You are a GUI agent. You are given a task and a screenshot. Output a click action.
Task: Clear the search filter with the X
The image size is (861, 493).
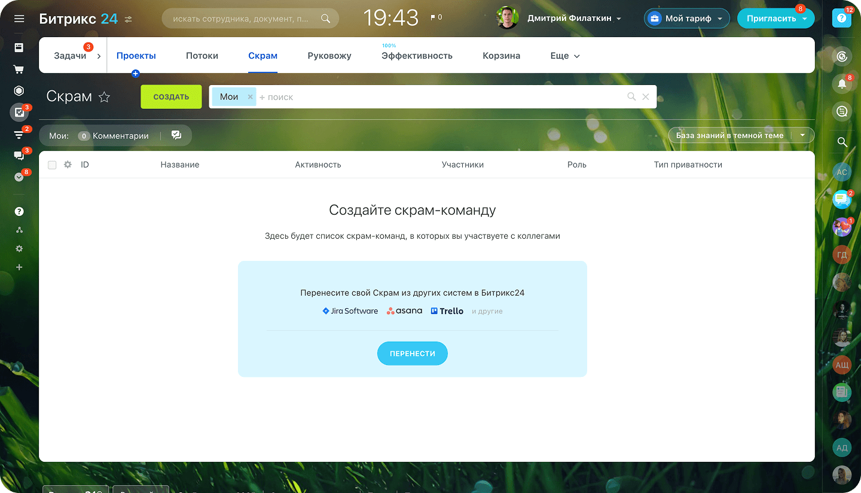646,97
